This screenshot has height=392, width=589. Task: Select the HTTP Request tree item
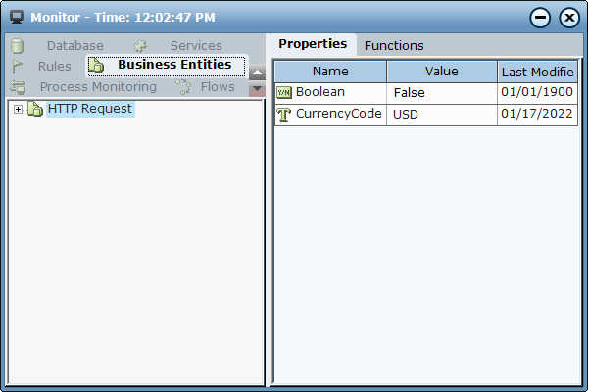coord(89,109)
